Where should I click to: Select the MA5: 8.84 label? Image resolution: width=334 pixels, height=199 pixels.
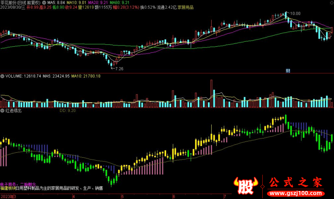(x=56, y=3)
